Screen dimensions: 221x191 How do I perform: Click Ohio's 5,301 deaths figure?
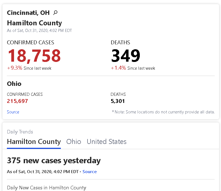tap(118, 101)
